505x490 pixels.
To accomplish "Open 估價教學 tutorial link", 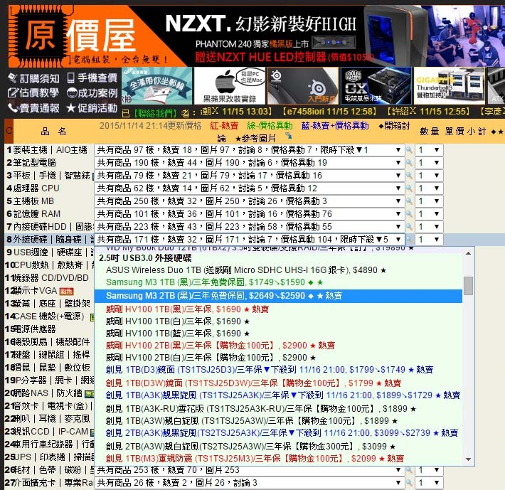I will (x=33, y=92).
